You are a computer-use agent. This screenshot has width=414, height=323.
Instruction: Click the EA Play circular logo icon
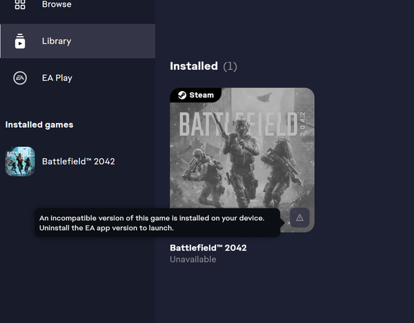20,78
